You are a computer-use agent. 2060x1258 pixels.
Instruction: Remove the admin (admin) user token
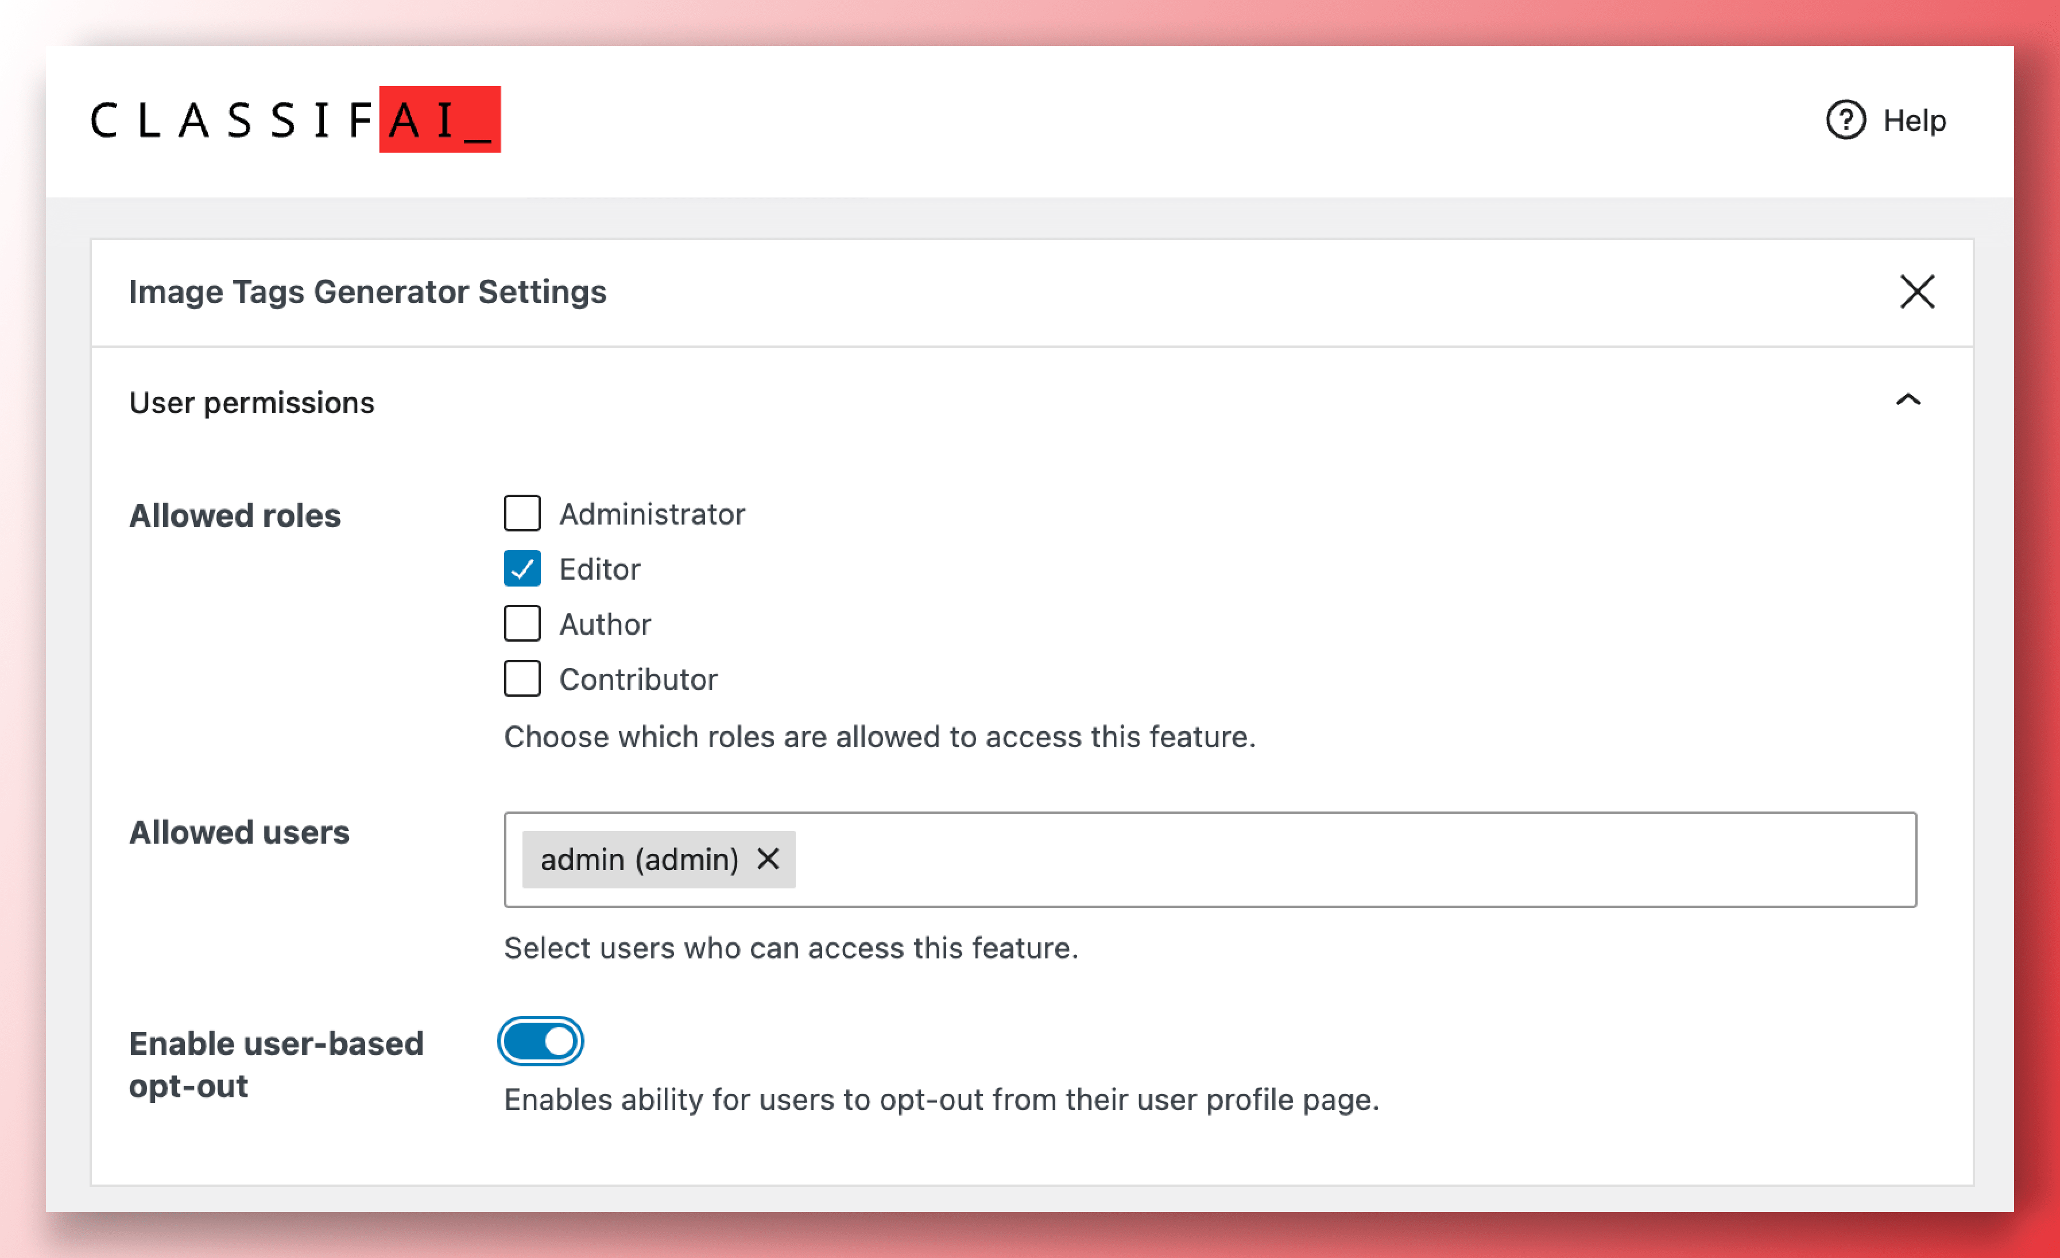(768, 859)
